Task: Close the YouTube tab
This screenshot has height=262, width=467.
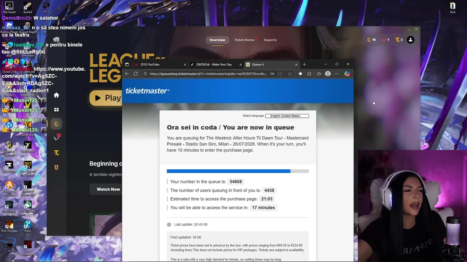Action: click(185, 64)
